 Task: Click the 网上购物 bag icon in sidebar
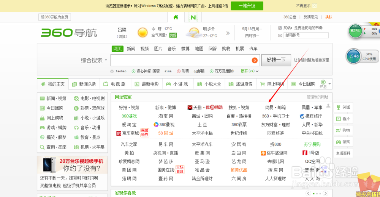coord(42,118)
